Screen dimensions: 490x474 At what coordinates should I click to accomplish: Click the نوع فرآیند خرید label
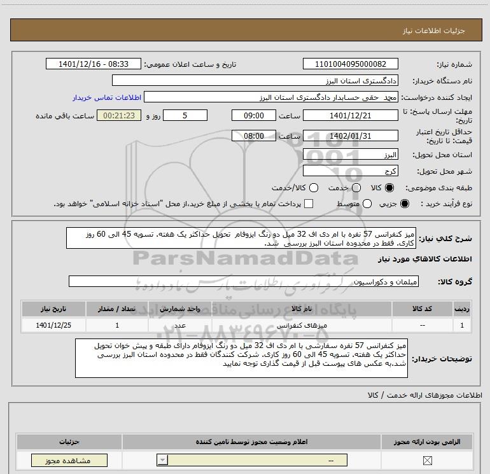(446, 204)
